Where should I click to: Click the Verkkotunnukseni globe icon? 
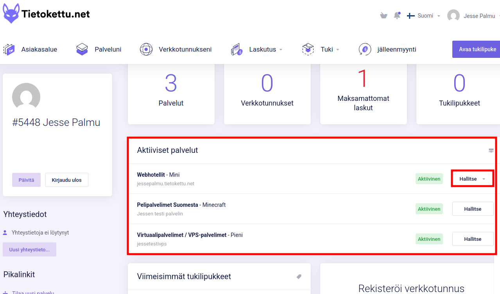(x=146, y=50)
